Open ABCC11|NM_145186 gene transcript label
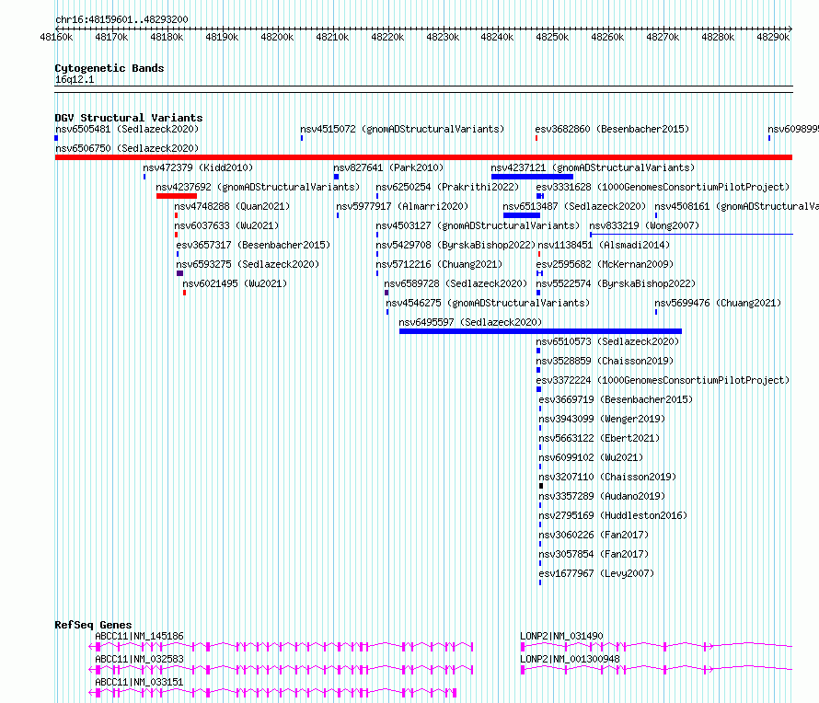 (x=140, y=636)
